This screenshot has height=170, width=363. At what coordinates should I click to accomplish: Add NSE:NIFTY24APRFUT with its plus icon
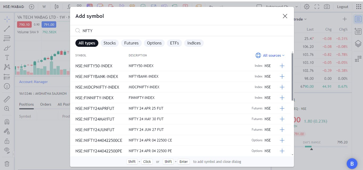pos(282,108)
